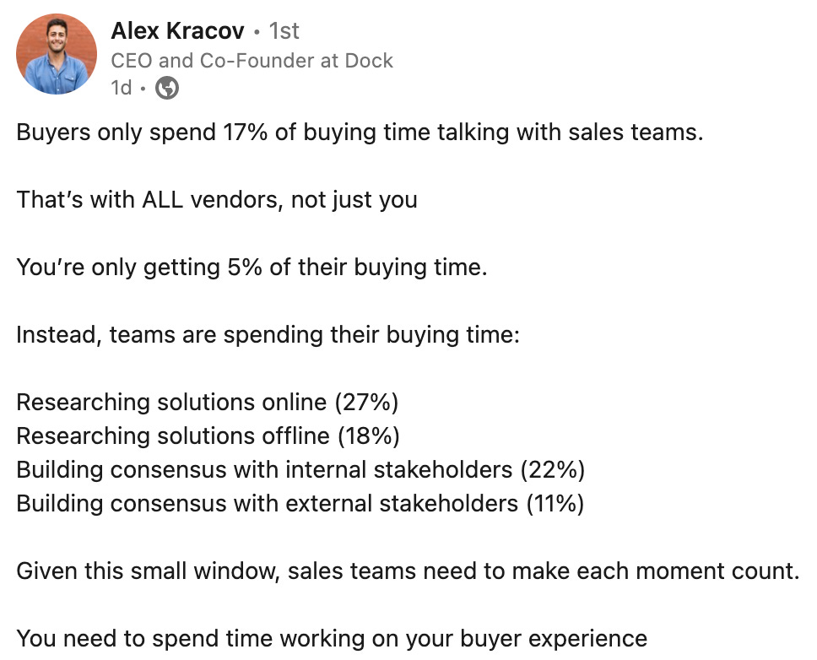The image size is (817, 660).
Task: Select the text mentioning ALL vendors
Action: click(217, 200)
